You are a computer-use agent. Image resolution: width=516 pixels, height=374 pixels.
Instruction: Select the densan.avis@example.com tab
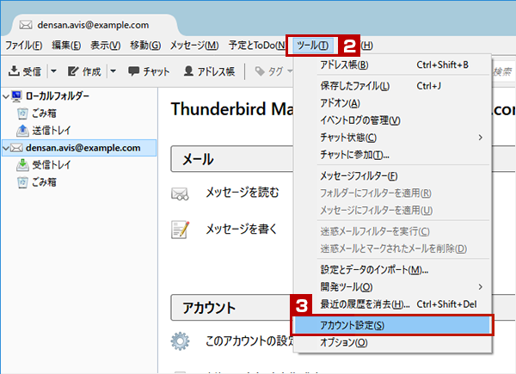[94, 25]
